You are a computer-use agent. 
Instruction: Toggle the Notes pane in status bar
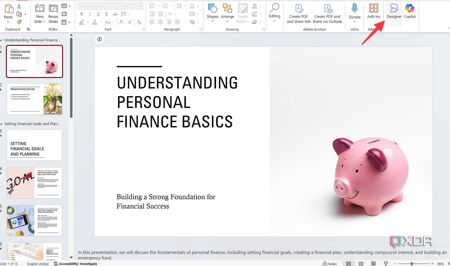coord(330,264)
